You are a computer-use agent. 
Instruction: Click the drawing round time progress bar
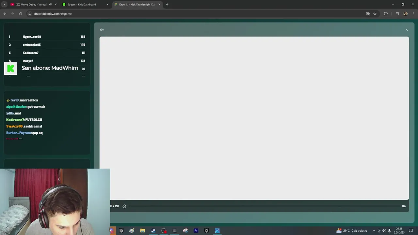click(264, 206)
